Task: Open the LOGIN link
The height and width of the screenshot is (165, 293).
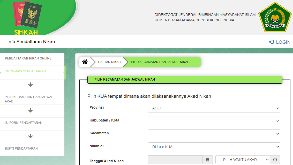Action: tap(283, 42)
